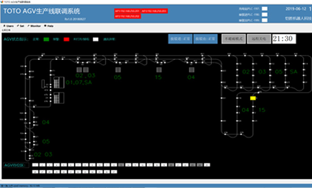The height and width of the screenshot is (188, 312).
Task: Click the red AP3 192.168.250.203 status label
Action: [154, 11]
